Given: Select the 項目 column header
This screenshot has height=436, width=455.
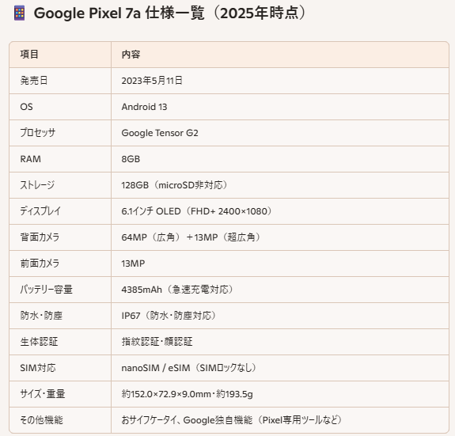Looking at the screenshot, I should tap(29, 55).
